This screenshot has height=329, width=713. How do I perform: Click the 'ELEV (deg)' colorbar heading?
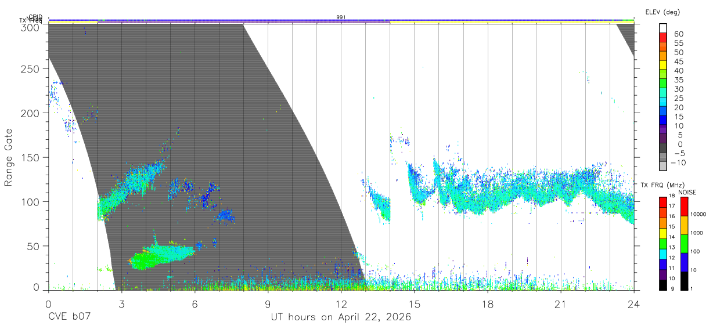[662, 12]
